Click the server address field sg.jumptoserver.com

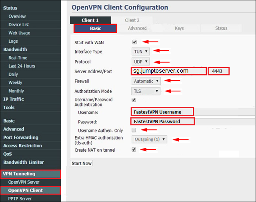point(169,71)
